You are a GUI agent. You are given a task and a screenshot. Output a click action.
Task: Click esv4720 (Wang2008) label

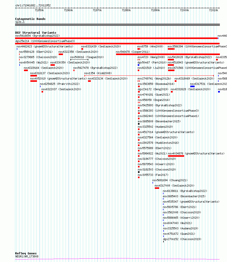[151, 57]
